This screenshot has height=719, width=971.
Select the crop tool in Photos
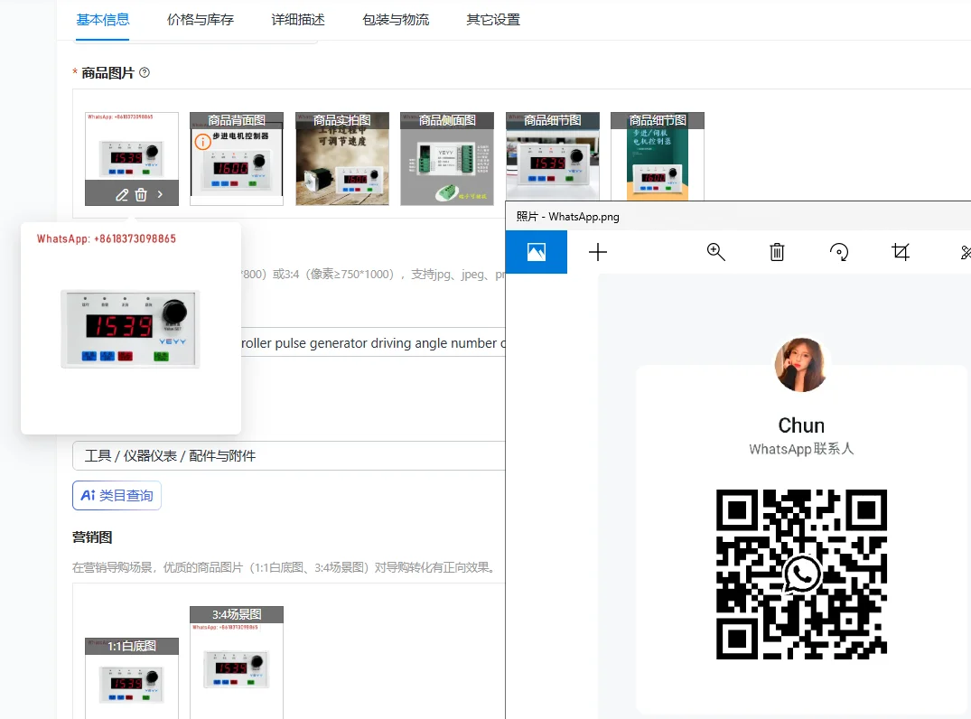(901, 252)
